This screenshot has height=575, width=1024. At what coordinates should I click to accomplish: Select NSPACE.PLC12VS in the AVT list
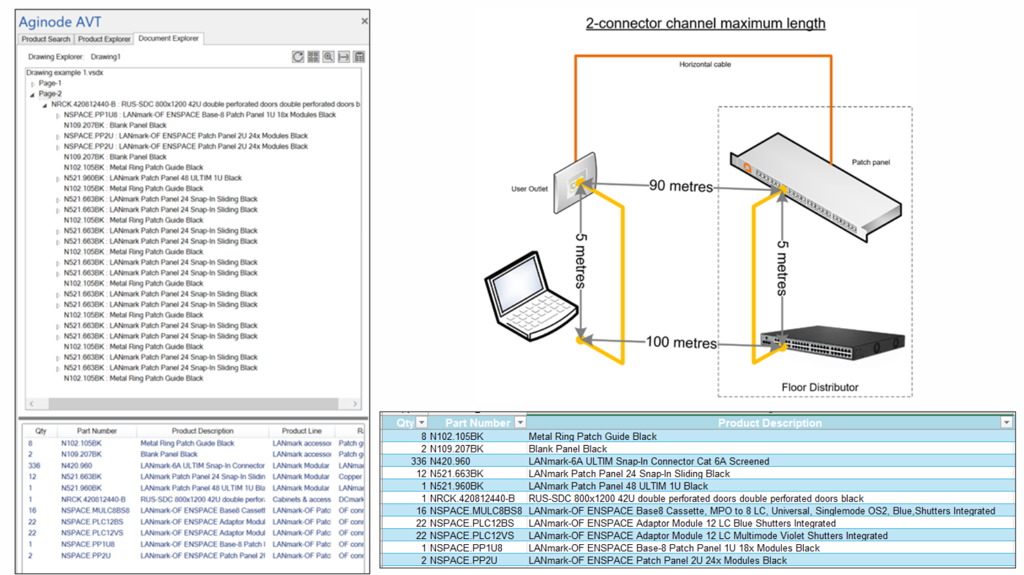click(x=92, y=533)
